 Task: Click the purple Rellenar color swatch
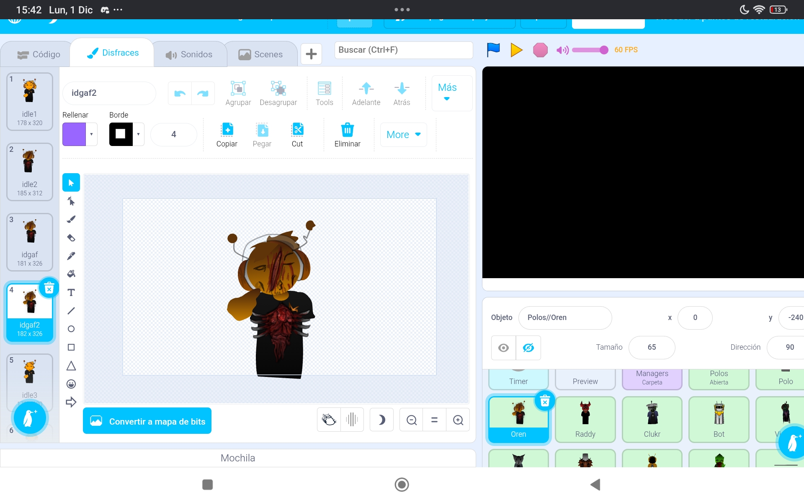(x=74, y=134)
